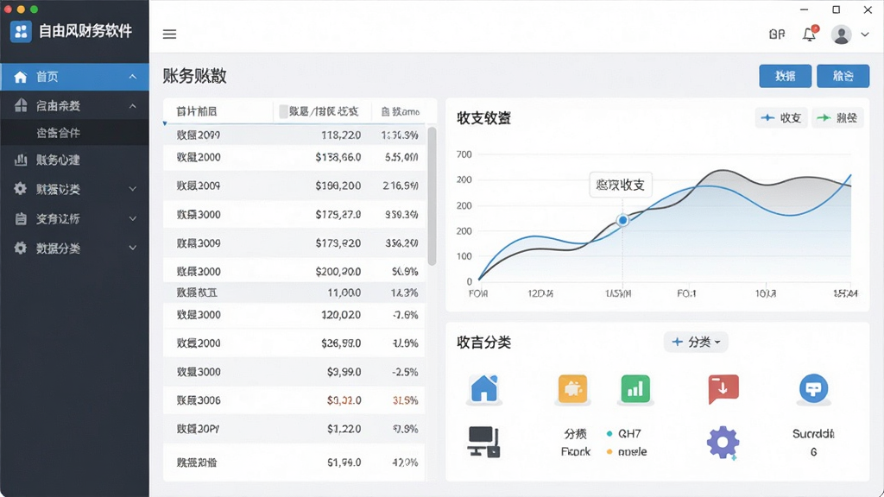Click the green bar chart icon
Image resolution: width=884 pixels, height=497 pixels.
[635, 388]
